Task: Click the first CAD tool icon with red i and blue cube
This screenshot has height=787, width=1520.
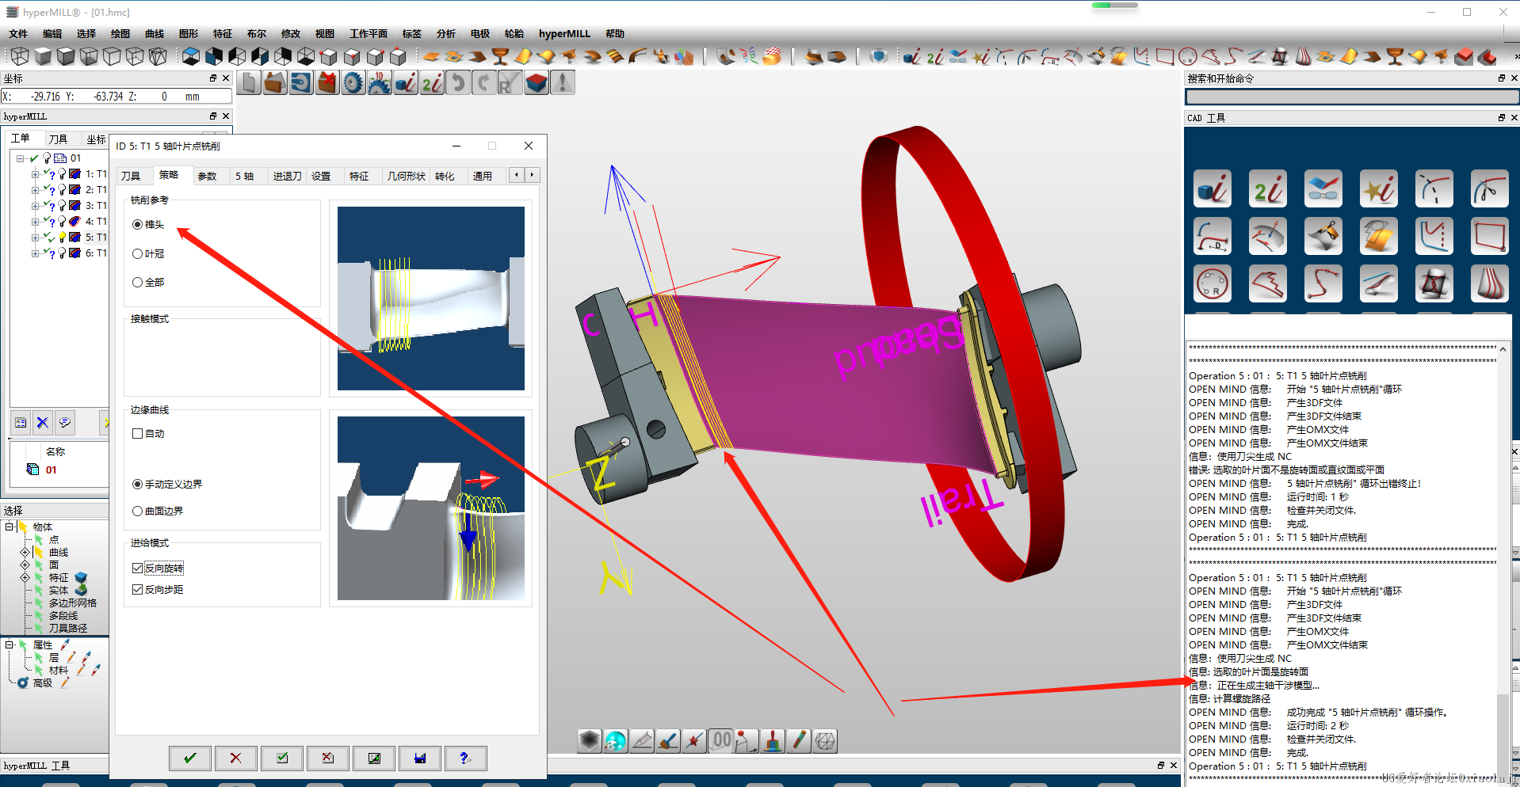Action: pos(1213,188)
